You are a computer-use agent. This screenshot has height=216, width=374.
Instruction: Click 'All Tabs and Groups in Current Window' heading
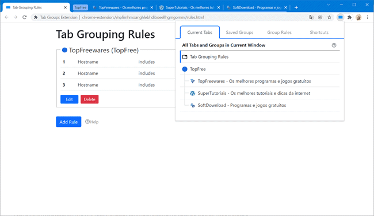(x=224, y=45)
